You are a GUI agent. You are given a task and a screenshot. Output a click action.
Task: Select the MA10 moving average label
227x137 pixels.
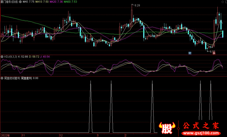(x=41, y=2)
